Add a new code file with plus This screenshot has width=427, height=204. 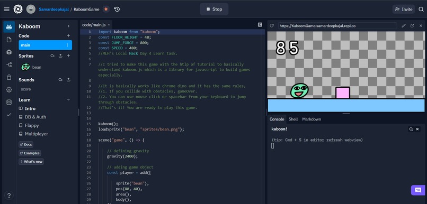coord(68,35)
